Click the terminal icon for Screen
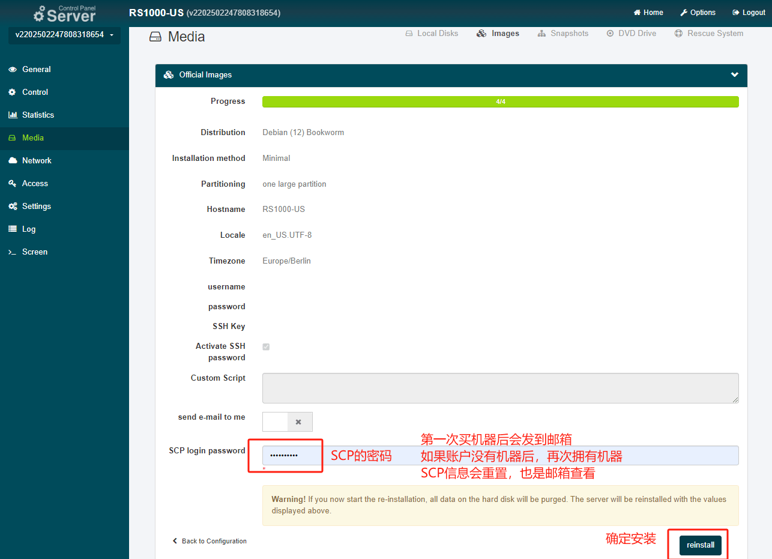Viewport: 772px width, 559px height. click(x=13, y=252)
